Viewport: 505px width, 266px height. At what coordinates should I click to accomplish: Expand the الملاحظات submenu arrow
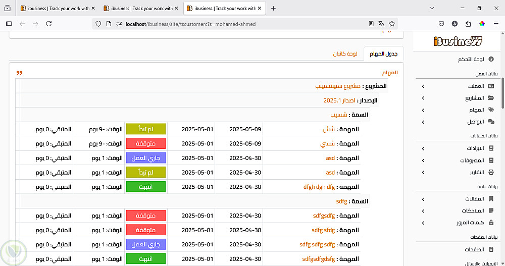[423, 211]
